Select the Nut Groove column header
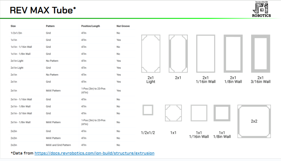 (123, 26)
